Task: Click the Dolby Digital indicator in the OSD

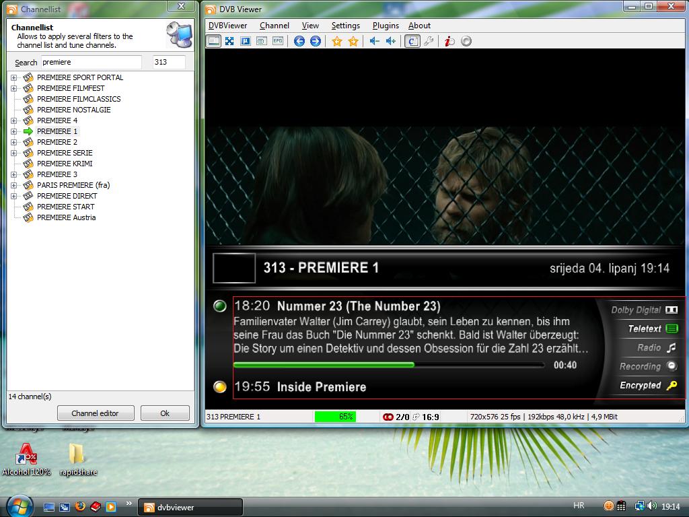Action: tap(645, 310)
